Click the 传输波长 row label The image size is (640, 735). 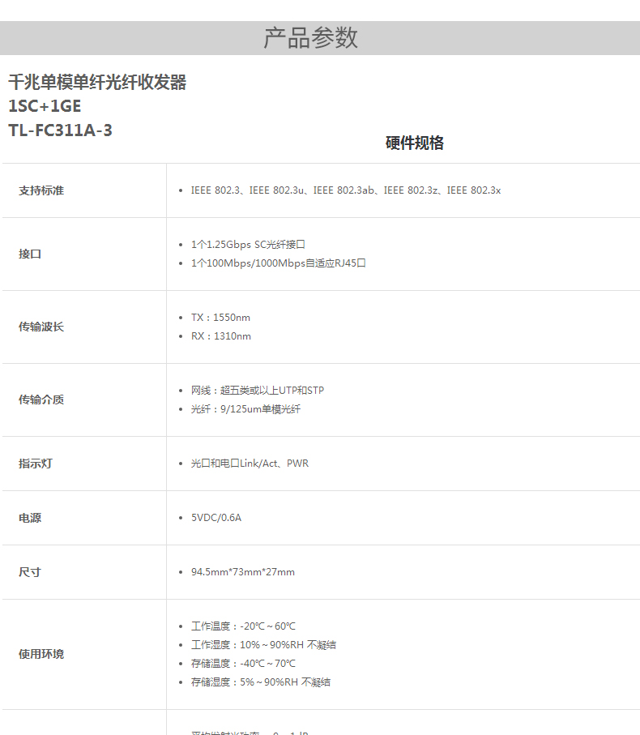point(41,327)
